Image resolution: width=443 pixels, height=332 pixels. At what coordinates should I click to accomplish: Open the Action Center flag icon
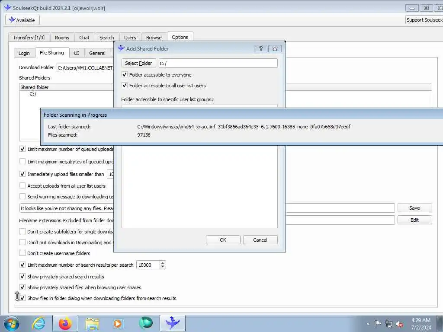(378, 324)
